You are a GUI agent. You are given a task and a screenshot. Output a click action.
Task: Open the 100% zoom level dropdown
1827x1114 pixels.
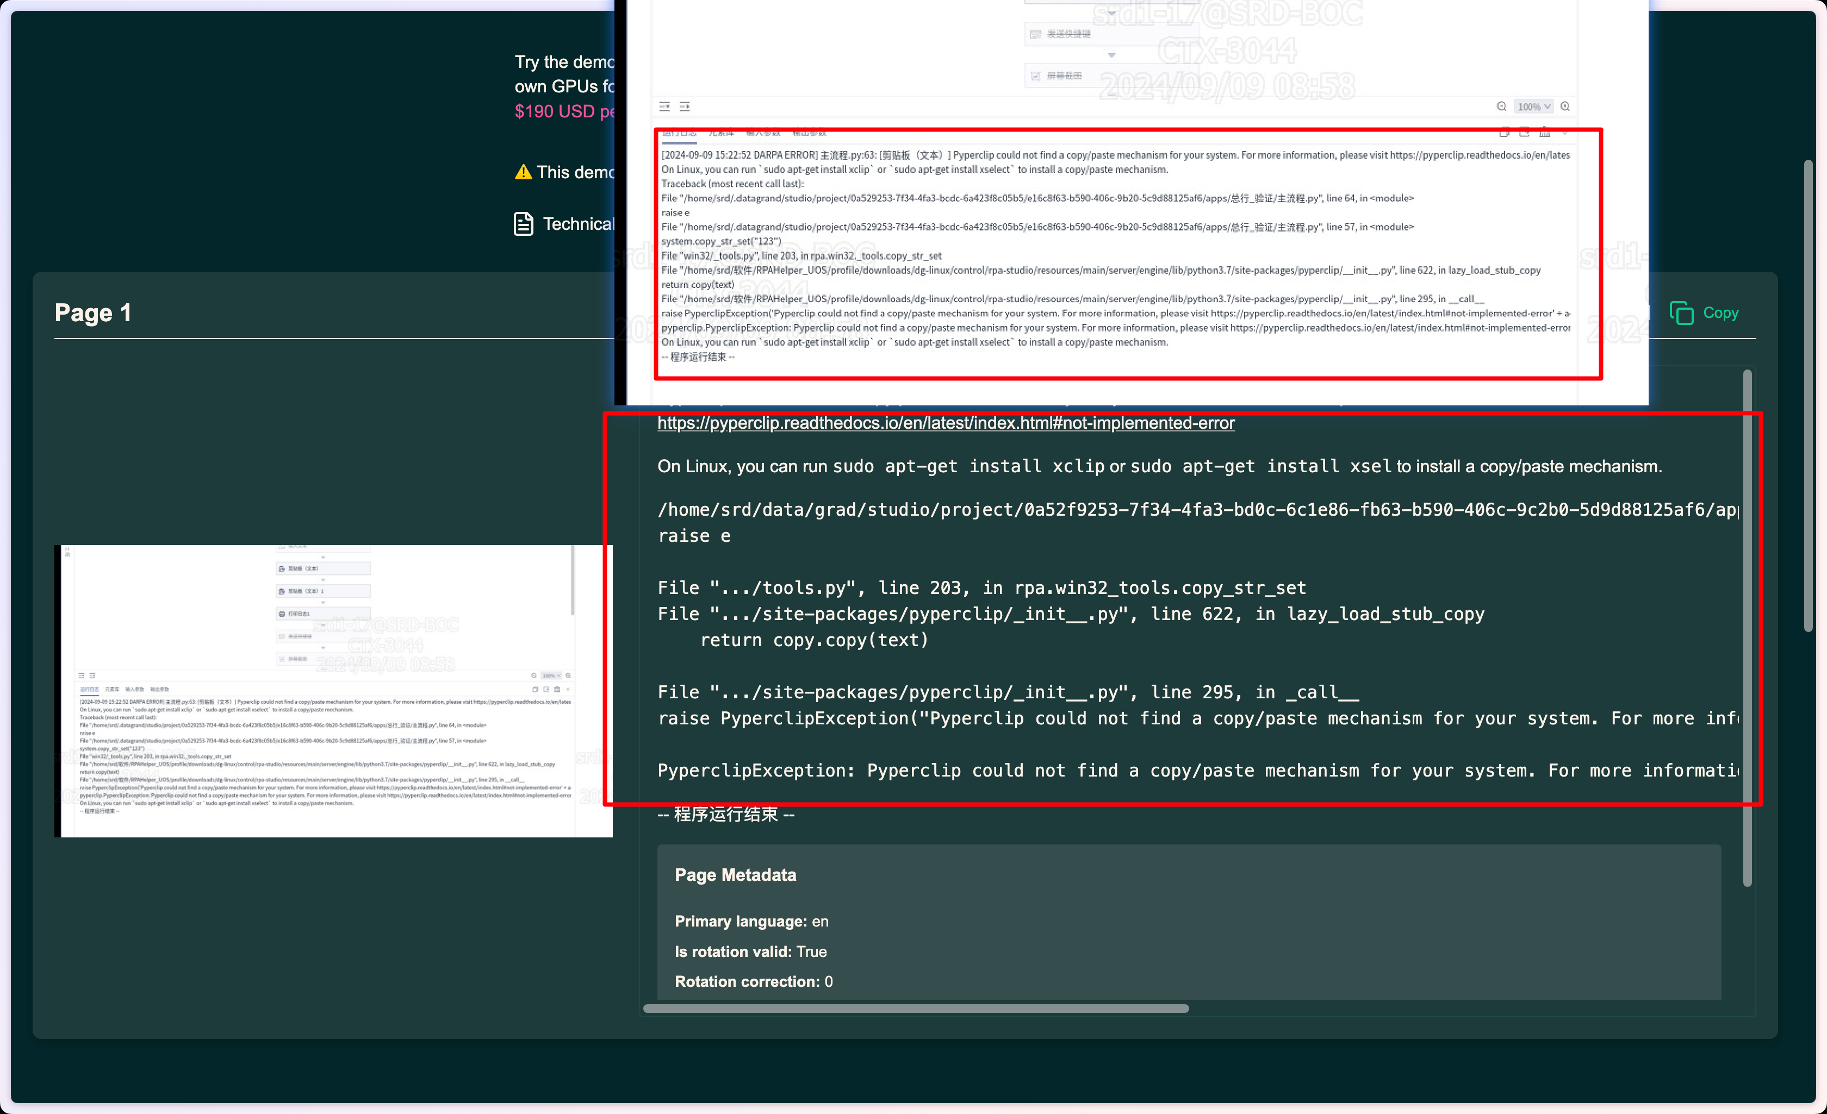(1533, 107)
